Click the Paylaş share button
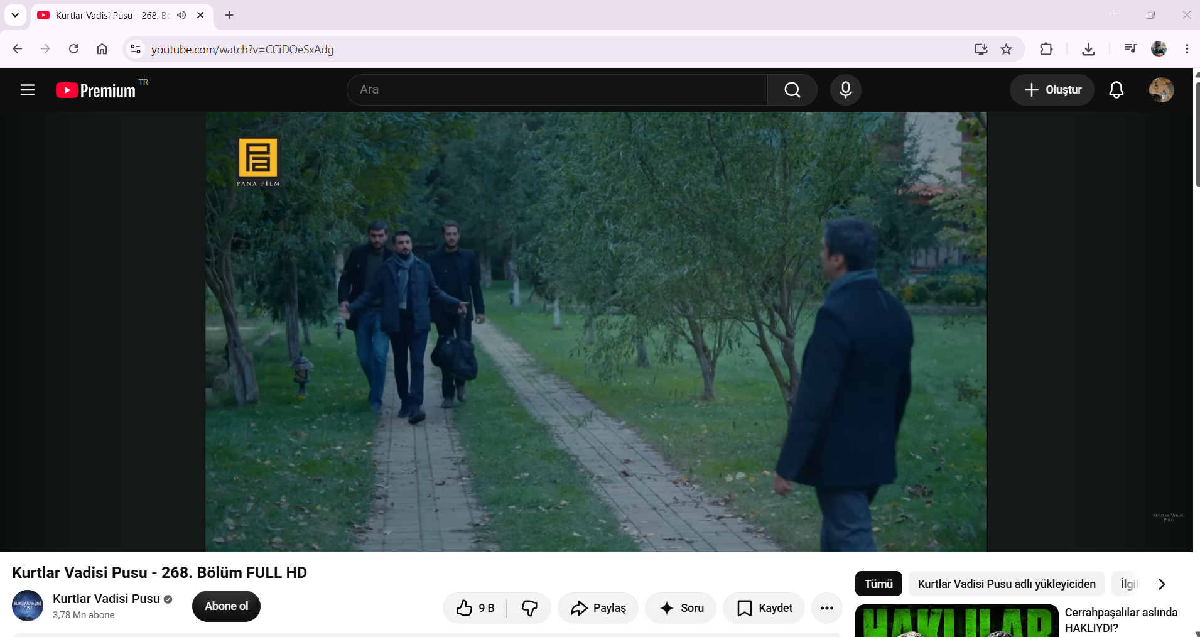 598,607
